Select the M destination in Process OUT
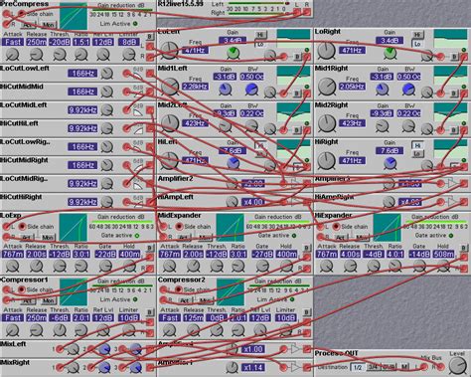Viewport: 471px width, 377px height. tap(404, 367)
